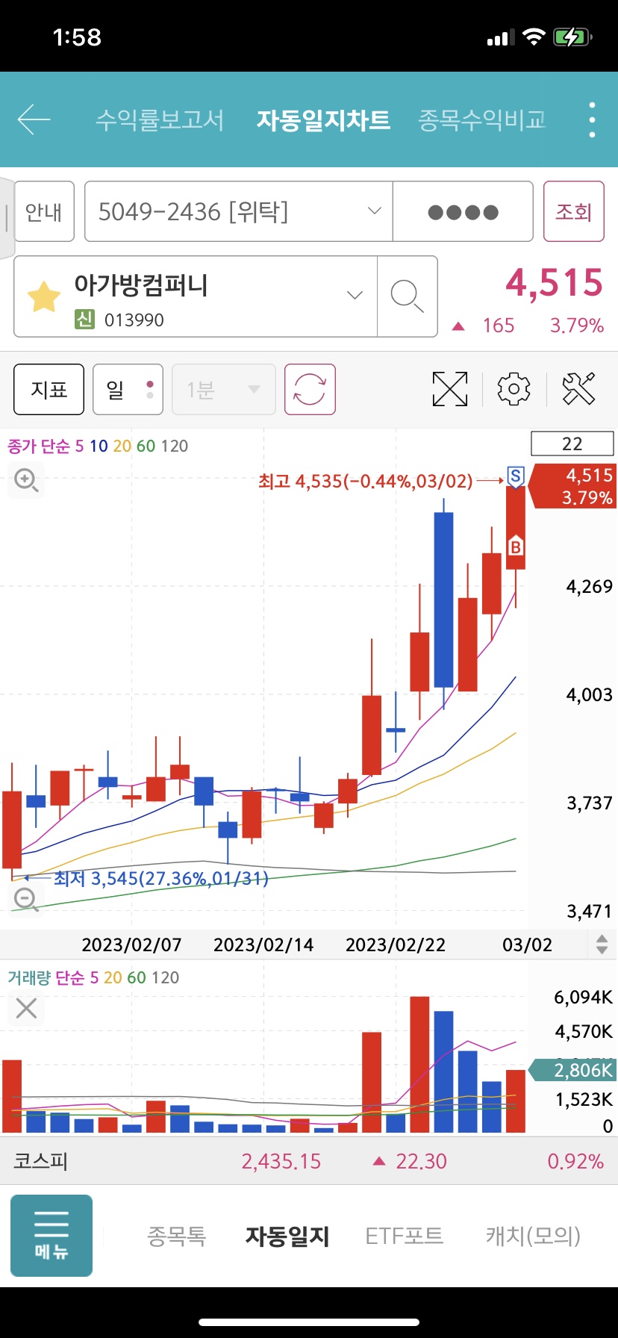Tap the green 신 credit badge
This screenshot has height=1338, width=618.
click(84, 320)
